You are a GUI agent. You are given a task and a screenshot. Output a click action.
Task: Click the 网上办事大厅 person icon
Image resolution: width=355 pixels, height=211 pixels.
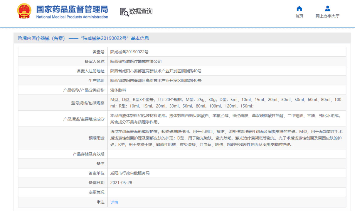[x=327, y=8]
